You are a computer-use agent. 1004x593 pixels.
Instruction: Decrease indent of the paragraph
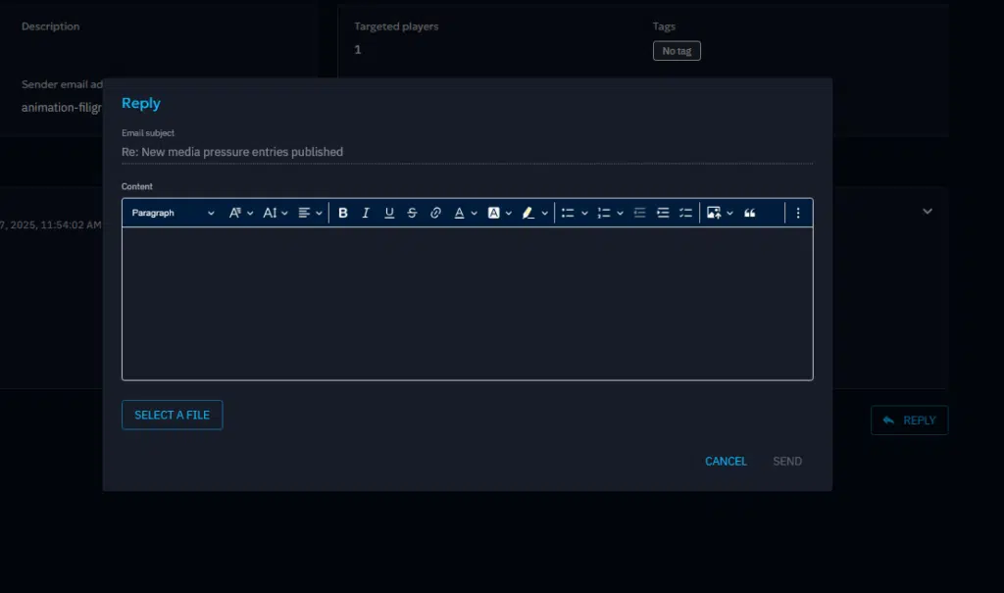(x=639, y=213)
